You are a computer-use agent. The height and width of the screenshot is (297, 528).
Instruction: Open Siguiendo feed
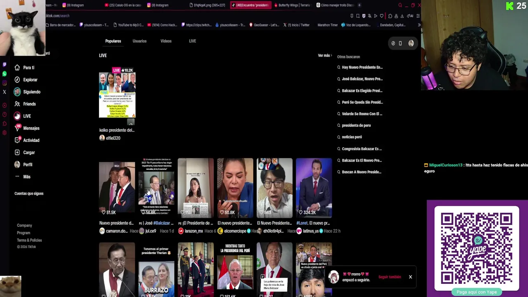pos(27,92)
